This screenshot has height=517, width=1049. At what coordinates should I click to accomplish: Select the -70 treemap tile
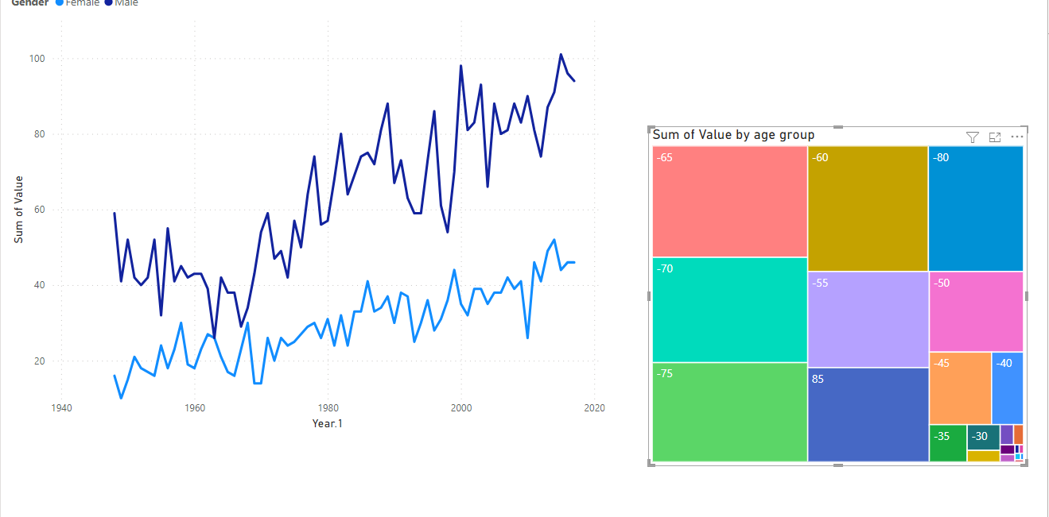[x=729, y=310]
